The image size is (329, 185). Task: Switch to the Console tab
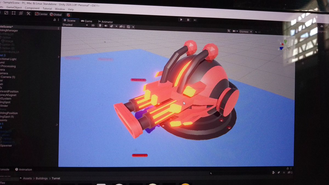coord(5,169)
